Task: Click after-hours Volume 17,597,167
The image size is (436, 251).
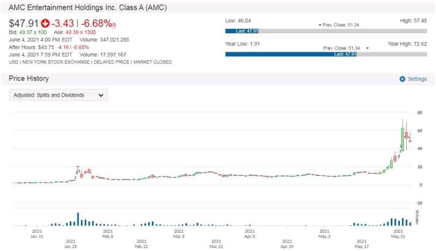Action: pos(103,55)
